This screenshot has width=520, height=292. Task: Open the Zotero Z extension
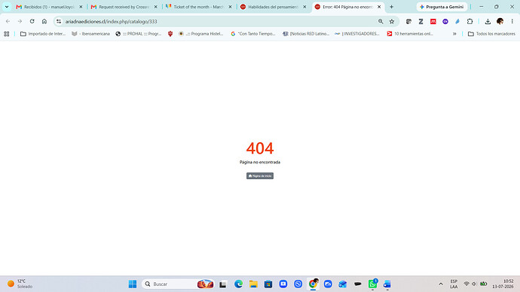421,21
